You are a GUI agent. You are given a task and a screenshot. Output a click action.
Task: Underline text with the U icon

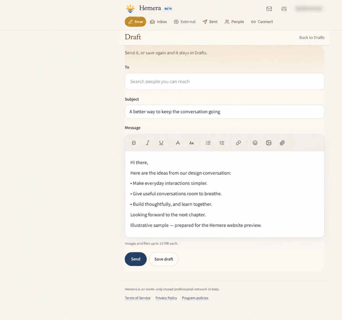(161, 143)
